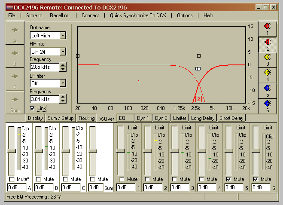Switch to the Display tab
Screen dimensions: 283x205
pyautogui.click(x=35, y=118)
